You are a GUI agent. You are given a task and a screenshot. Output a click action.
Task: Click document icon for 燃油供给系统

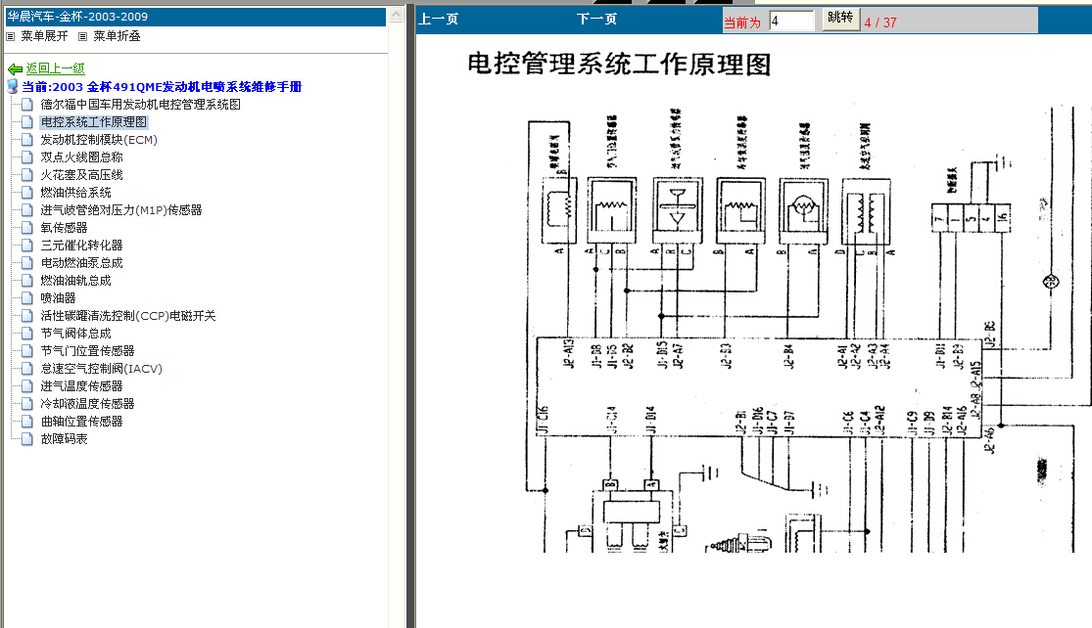point(27,193)
